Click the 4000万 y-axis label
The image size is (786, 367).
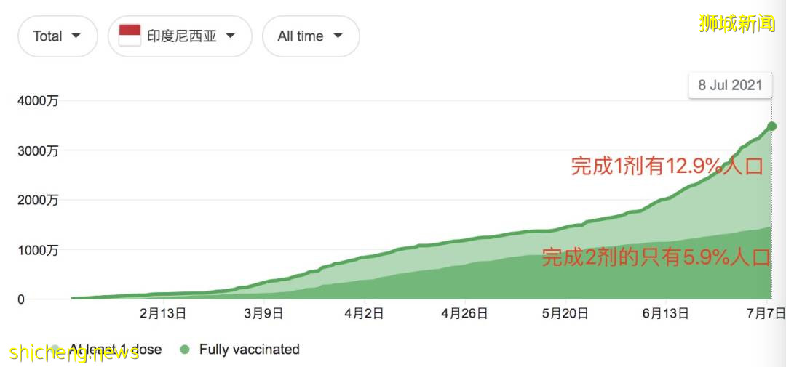[38, 101]
